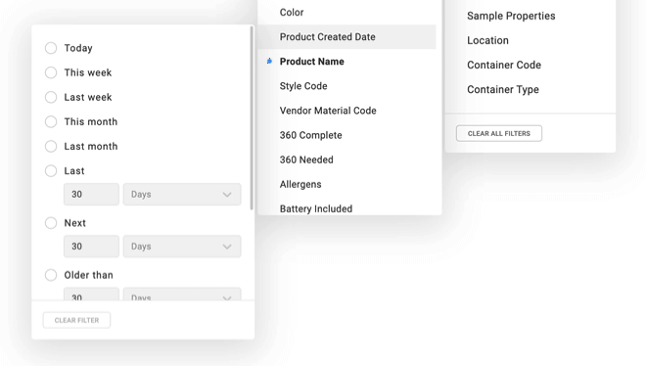This screenshot has height=366, width=646.
Task: Select the Last month radio option
Action: 51,146
